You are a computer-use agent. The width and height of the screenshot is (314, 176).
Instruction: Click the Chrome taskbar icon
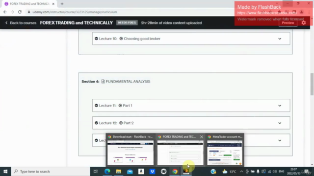pos(175,172)
